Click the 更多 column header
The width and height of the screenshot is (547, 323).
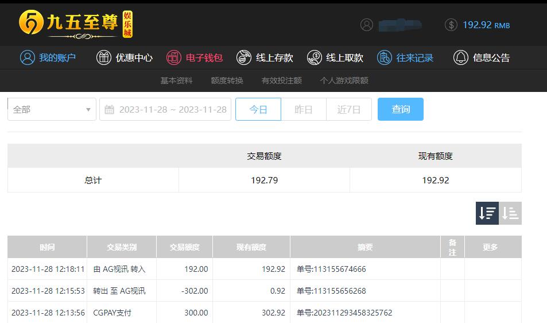tap(490, 247)
